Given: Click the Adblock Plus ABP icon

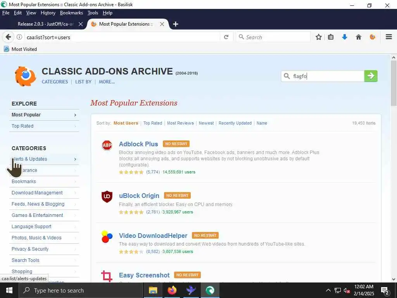Looking at the screenshot, I should pos(107,145).
